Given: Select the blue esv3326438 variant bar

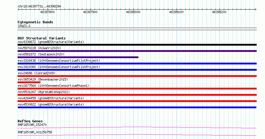Looking at the screenshot, I should pos(137,64).
